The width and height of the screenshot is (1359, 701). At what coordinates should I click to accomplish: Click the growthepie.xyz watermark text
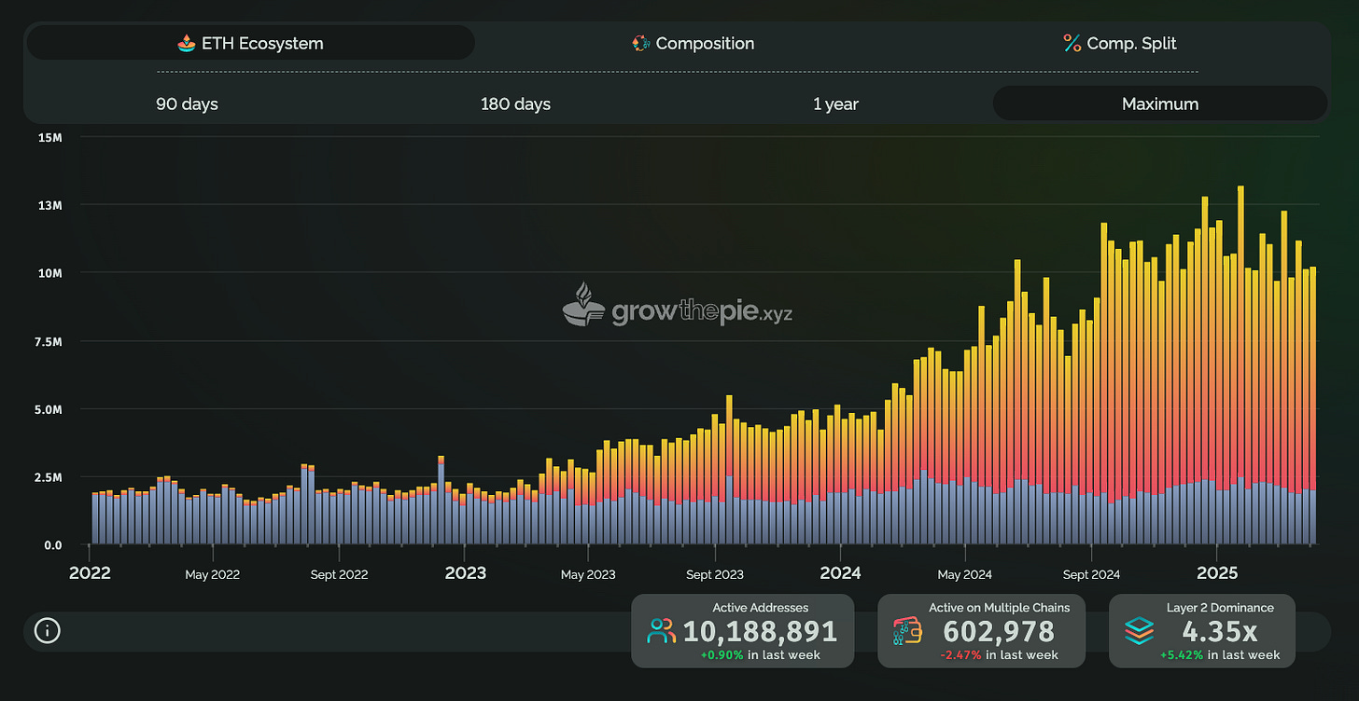[x=701, y=311]
